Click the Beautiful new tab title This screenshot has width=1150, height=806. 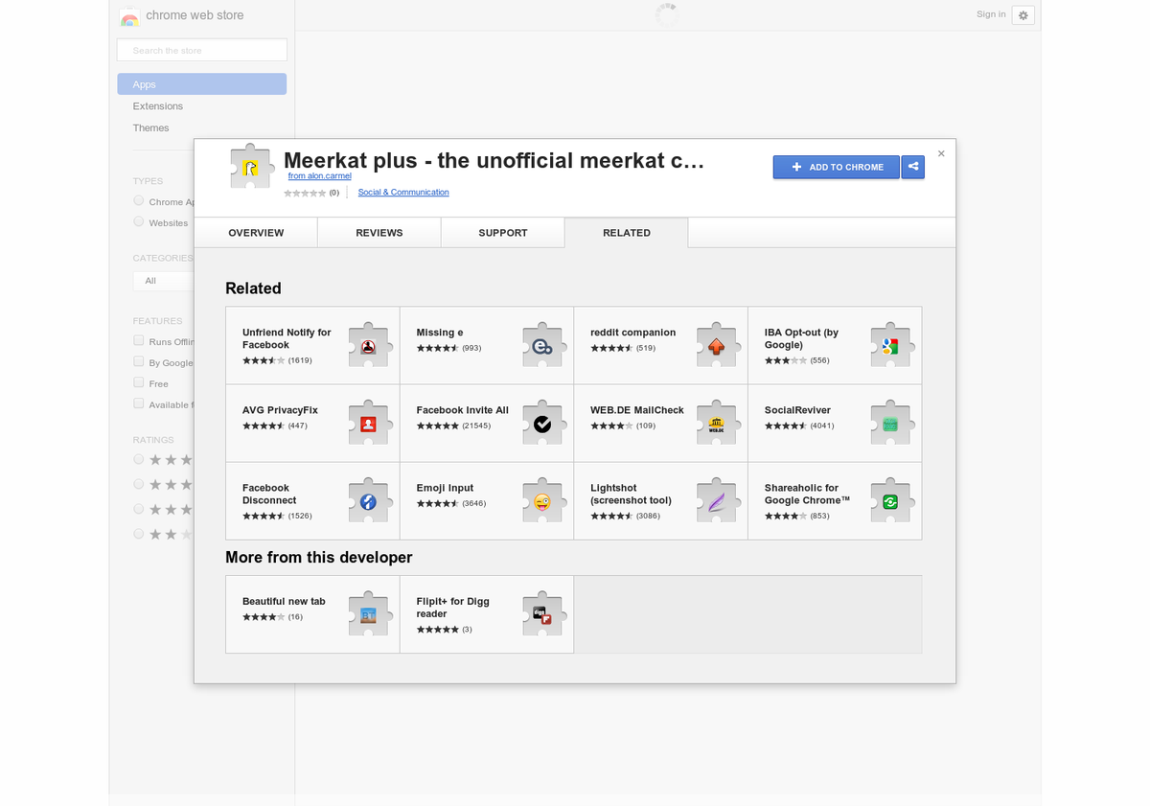(284, 602)
